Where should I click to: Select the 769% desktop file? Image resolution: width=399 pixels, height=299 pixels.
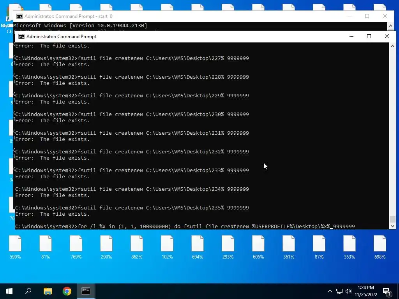click(x=76, y=247)
